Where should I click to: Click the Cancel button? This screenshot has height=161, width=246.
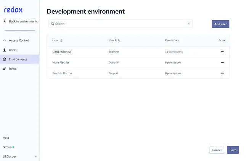[217, 150]
